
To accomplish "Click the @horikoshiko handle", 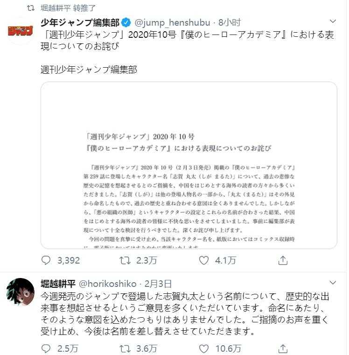I will (x=108, y=284).
